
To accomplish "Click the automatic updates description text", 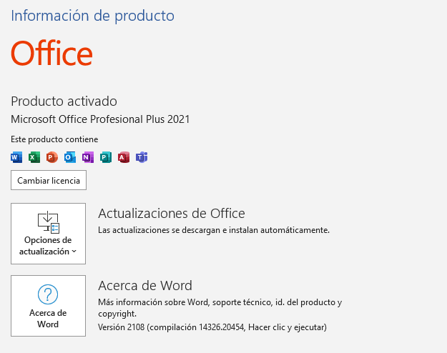I will [214, 230].
